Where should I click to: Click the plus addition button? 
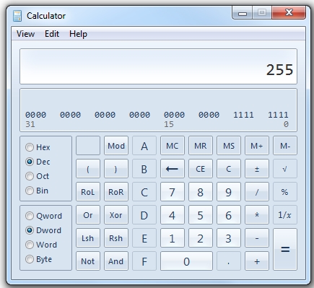pos(257,261)
